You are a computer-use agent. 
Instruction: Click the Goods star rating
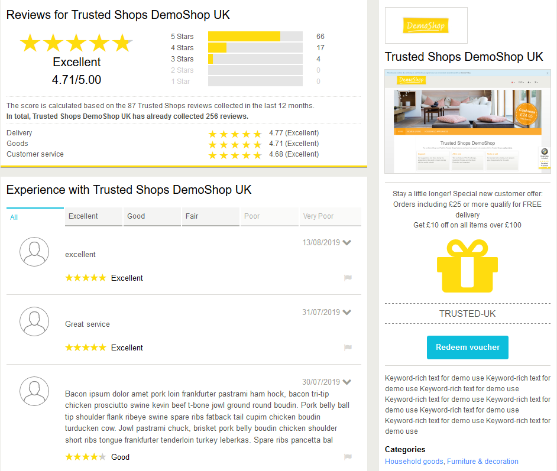(x=235, y=144)
